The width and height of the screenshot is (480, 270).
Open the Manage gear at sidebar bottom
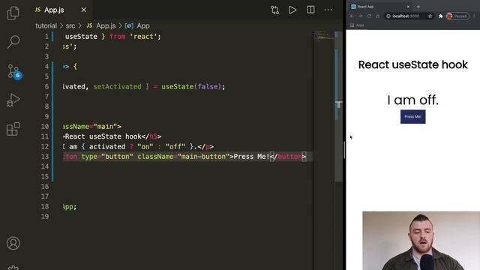(x=13, y=268)
